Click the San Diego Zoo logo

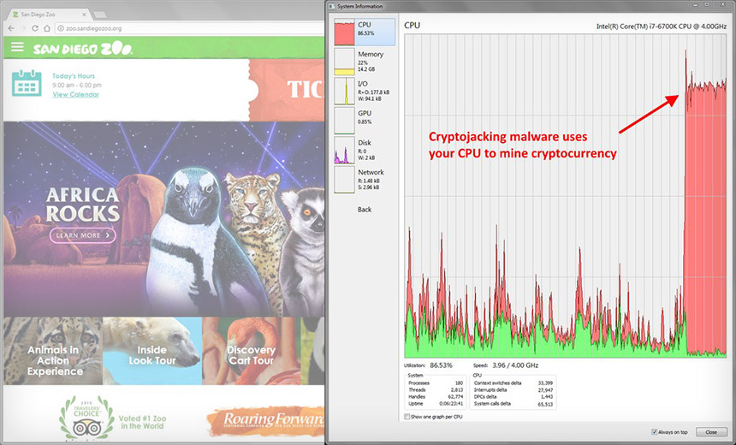pyautogui.click(x=83, y=48)
